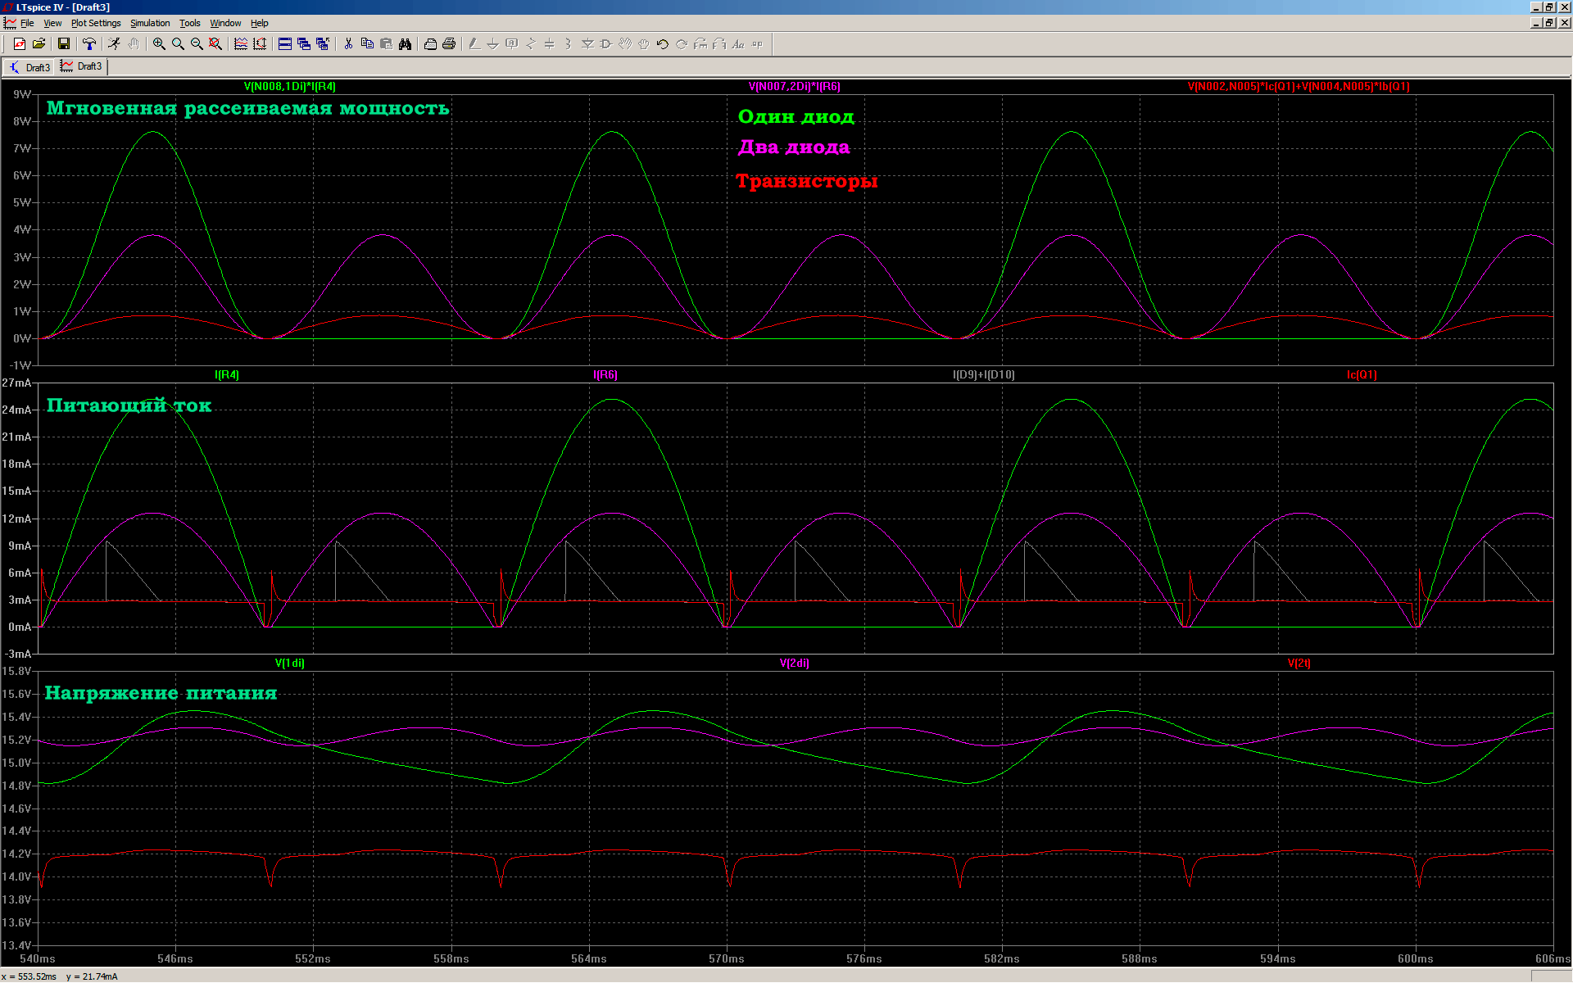Open the Plot Settings menu
The height and width of the screenshot is (983, 1573).
96,23
